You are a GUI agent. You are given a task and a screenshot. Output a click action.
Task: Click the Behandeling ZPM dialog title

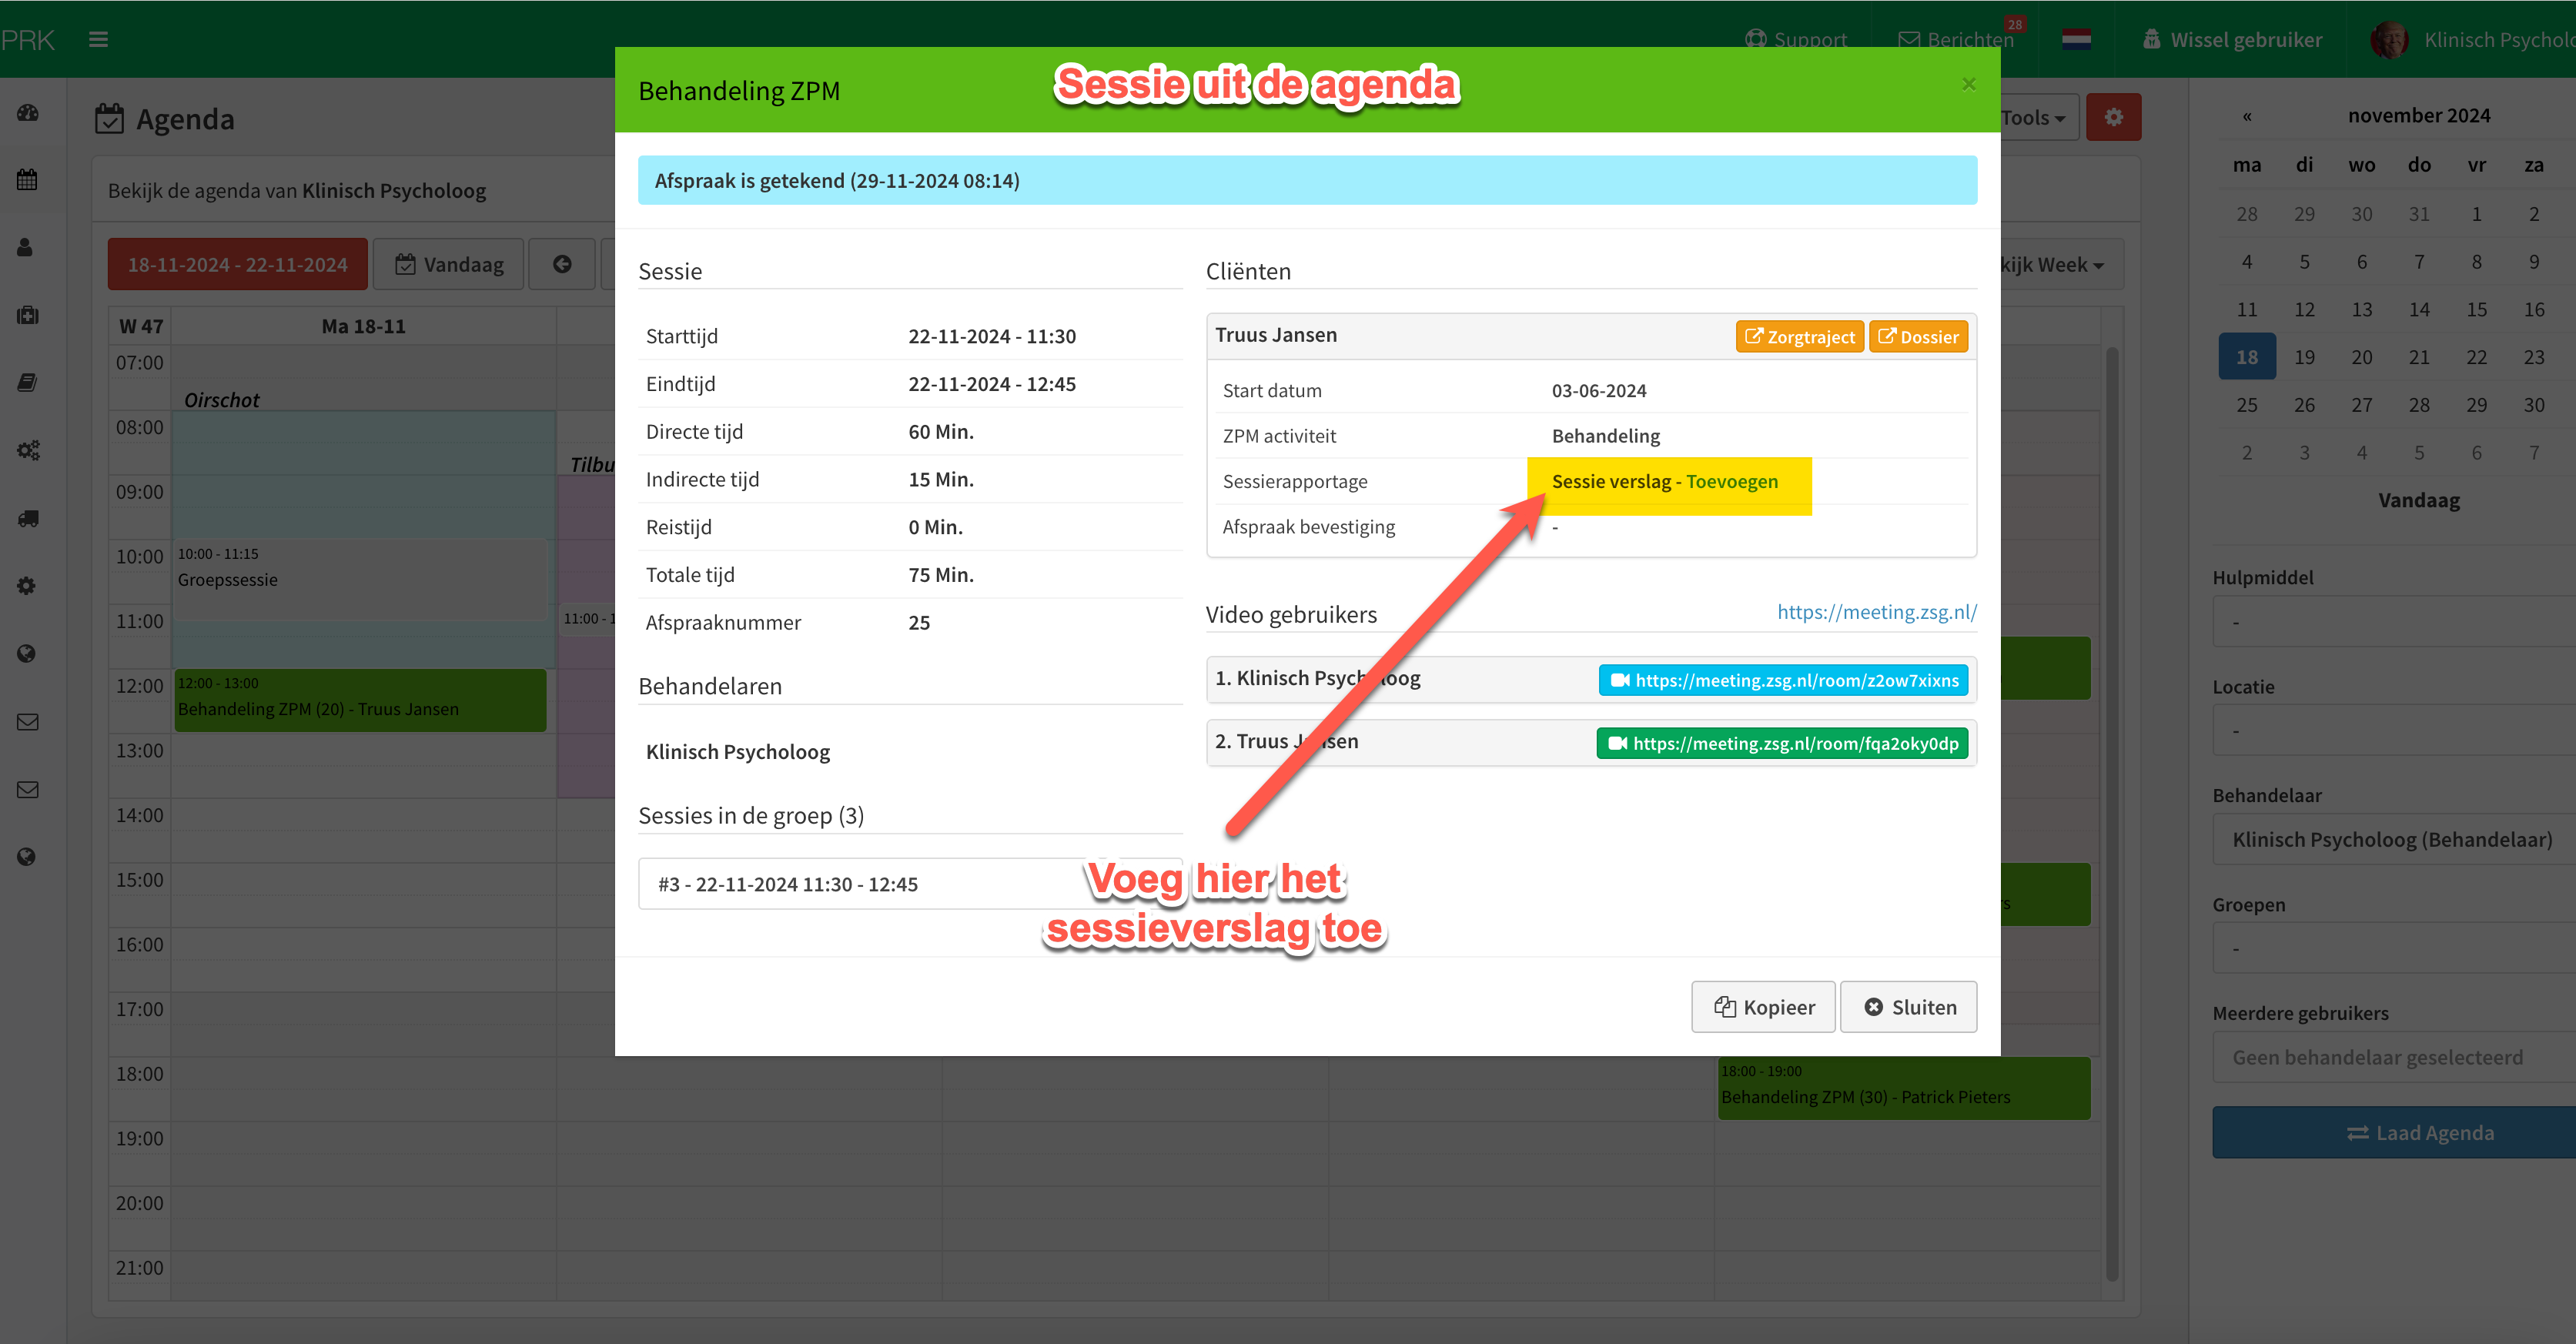pos(739,91)
